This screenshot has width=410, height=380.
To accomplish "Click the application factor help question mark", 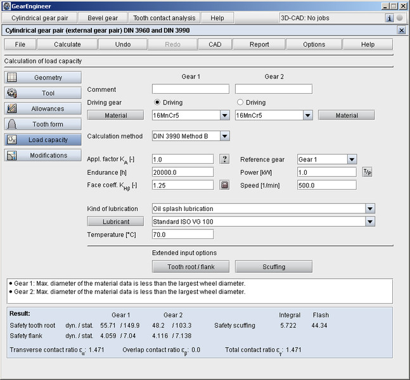I will click(224, 160).
